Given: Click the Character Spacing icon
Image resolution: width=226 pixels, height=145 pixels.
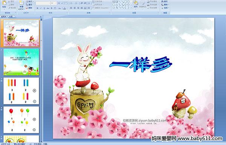Looking at the screenshot, I should pyautogui.click(x=55, y=8).
